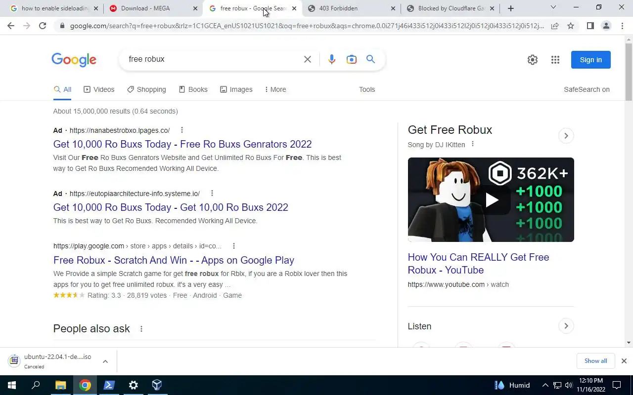Click Show all downloads button
633x395 pixels.
coord(595,361)
